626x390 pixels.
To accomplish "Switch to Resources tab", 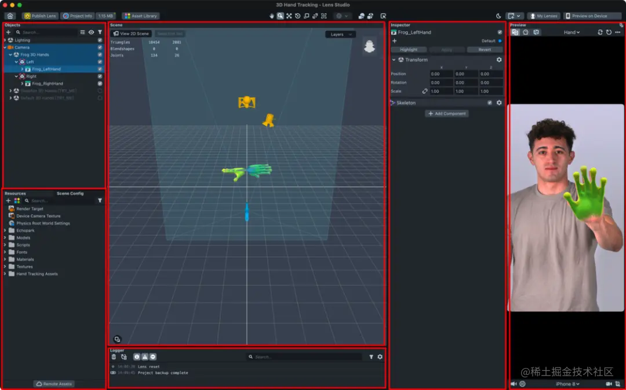I will coord(15,194).
